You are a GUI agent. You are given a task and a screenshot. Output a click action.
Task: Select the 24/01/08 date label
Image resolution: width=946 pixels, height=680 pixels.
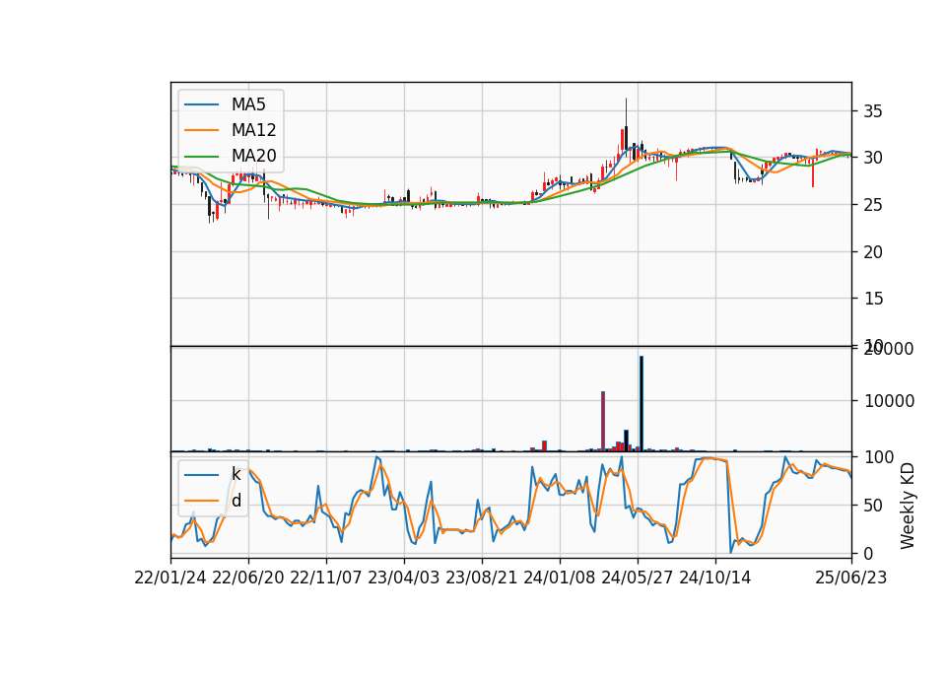click(x=560, y=578)
